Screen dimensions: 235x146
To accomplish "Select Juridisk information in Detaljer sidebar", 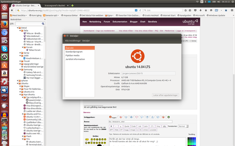I will 80,59.
